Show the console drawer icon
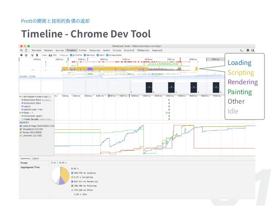This screenshot has width=274, height=206. pos(241,50)
